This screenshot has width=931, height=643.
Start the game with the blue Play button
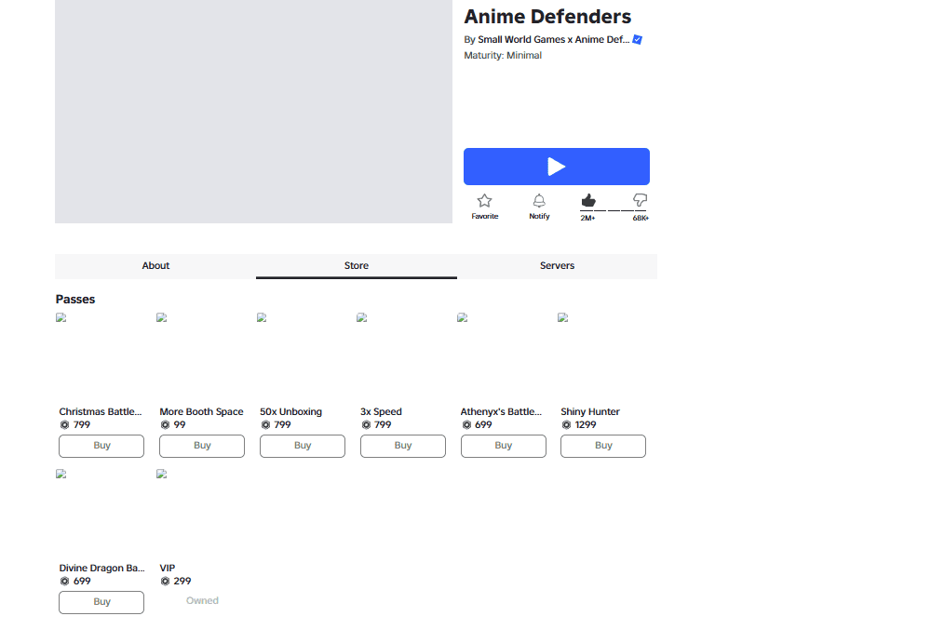557,167
